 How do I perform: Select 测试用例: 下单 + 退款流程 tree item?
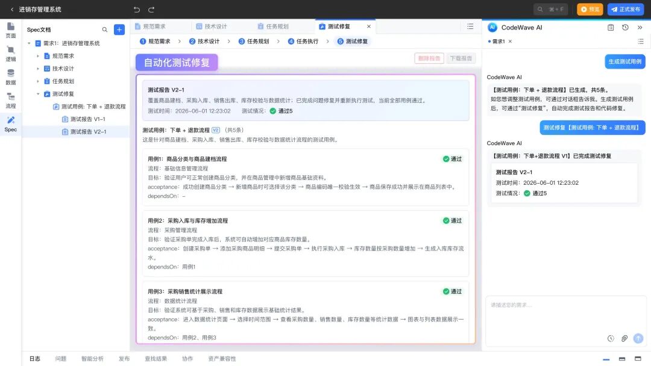tap(89, 107)
